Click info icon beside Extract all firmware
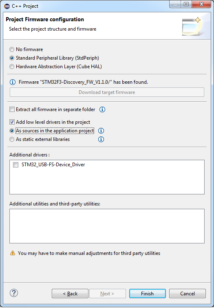This screenshot has width=214, height=308. 102,109
